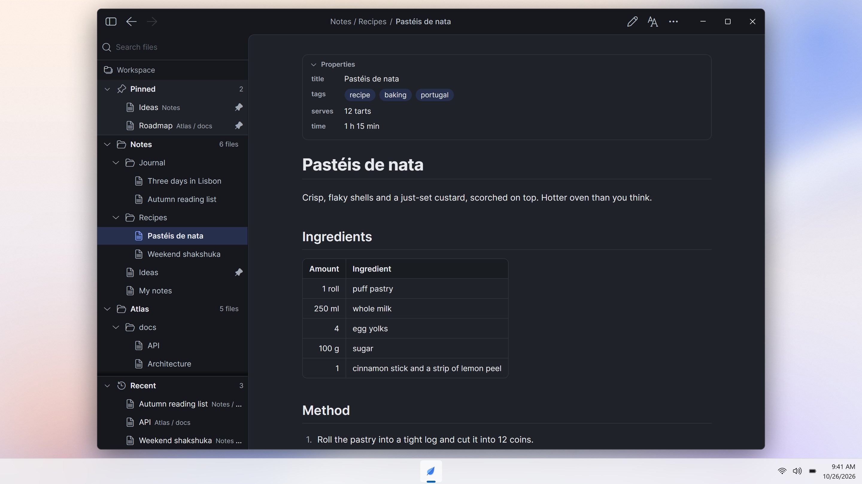The width and height of the screenshot is (862, 484).
Task: Toggle the sidebar panel icon
Action: click(x=111, y=22)
